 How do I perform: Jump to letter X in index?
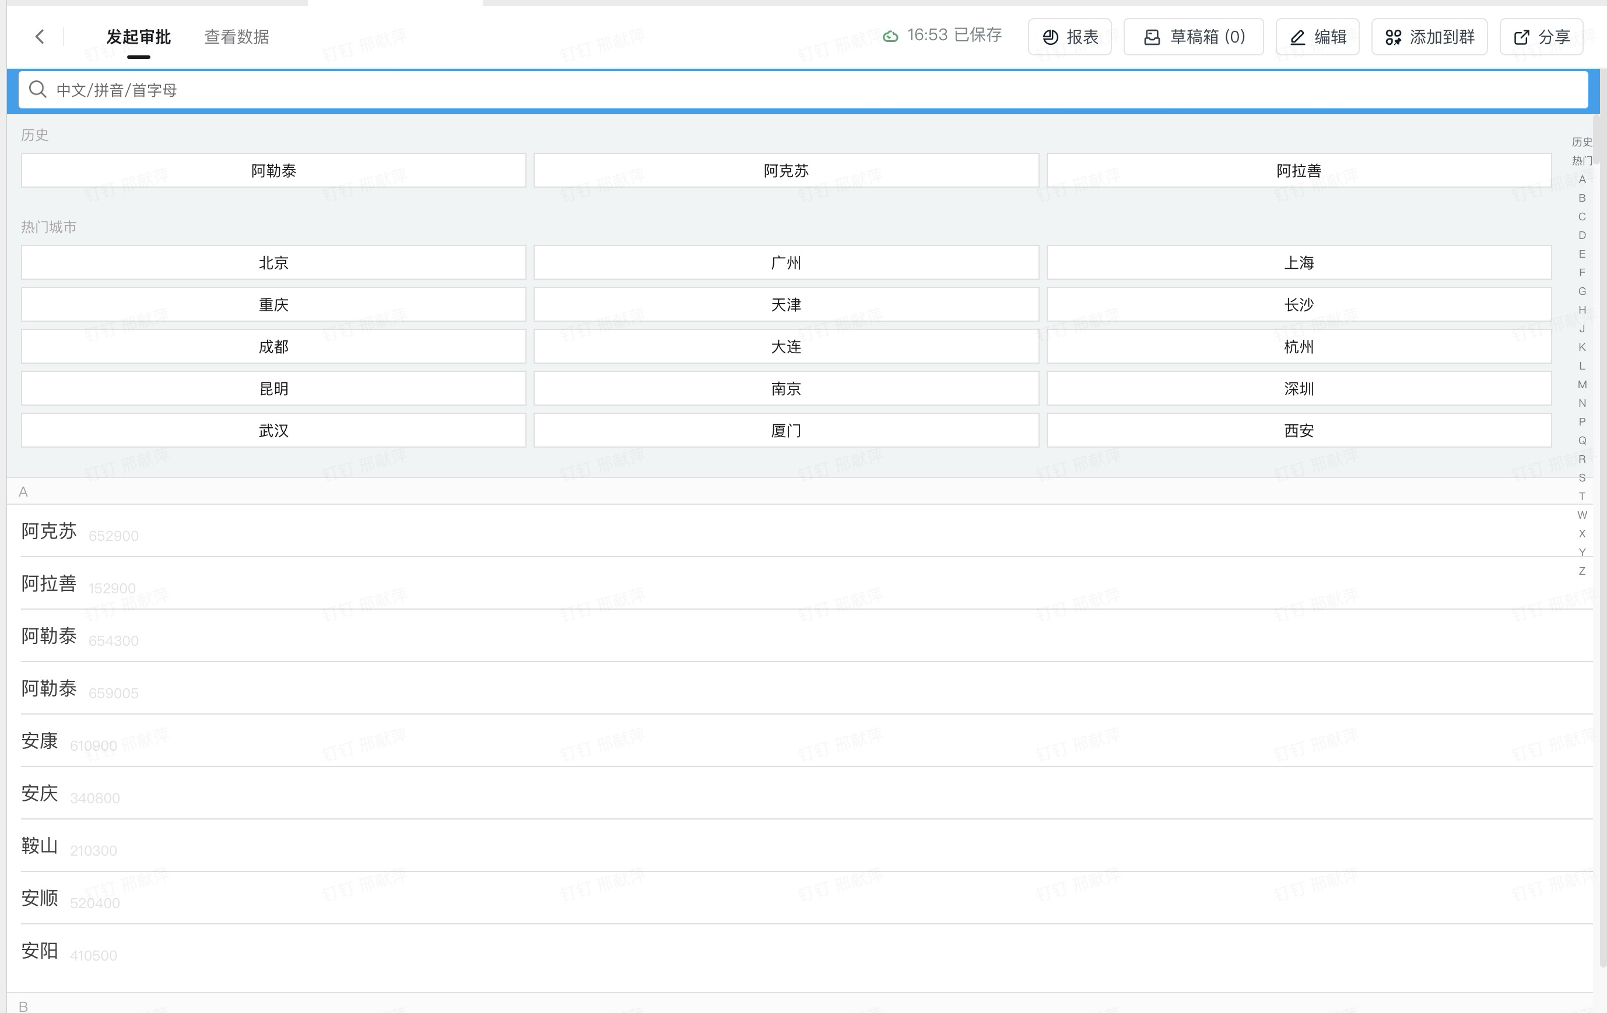pyautogui.click(x=1582, y=534)
